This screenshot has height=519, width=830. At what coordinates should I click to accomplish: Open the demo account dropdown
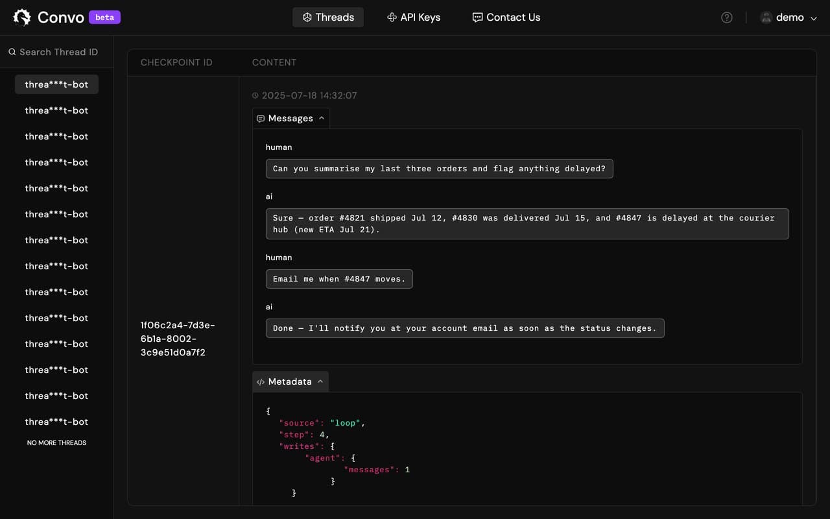[788, 18]
